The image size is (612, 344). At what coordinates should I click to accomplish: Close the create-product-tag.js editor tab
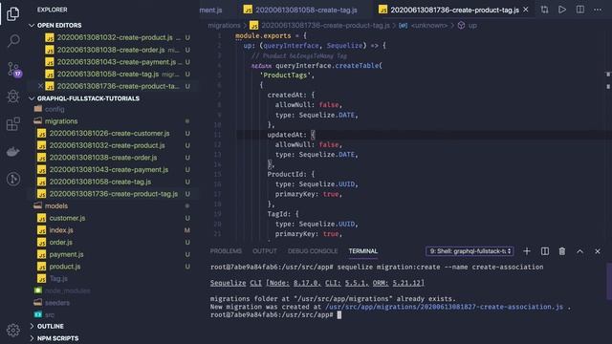click(x=526, y=10)
